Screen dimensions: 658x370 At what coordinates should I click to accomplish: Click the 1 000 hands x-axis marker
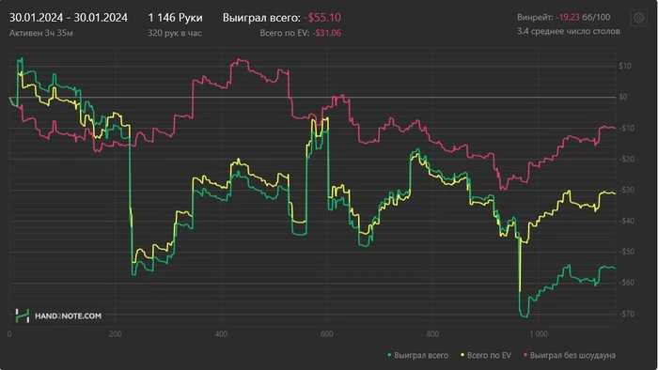point(539,334)
